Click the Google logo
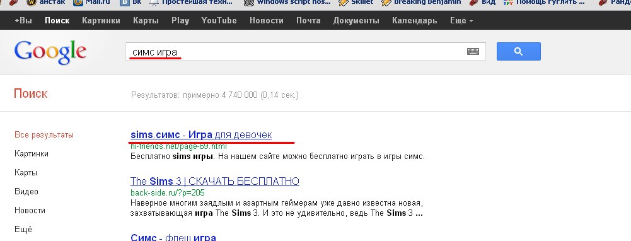Screen dimensions: 631x241 50,52
